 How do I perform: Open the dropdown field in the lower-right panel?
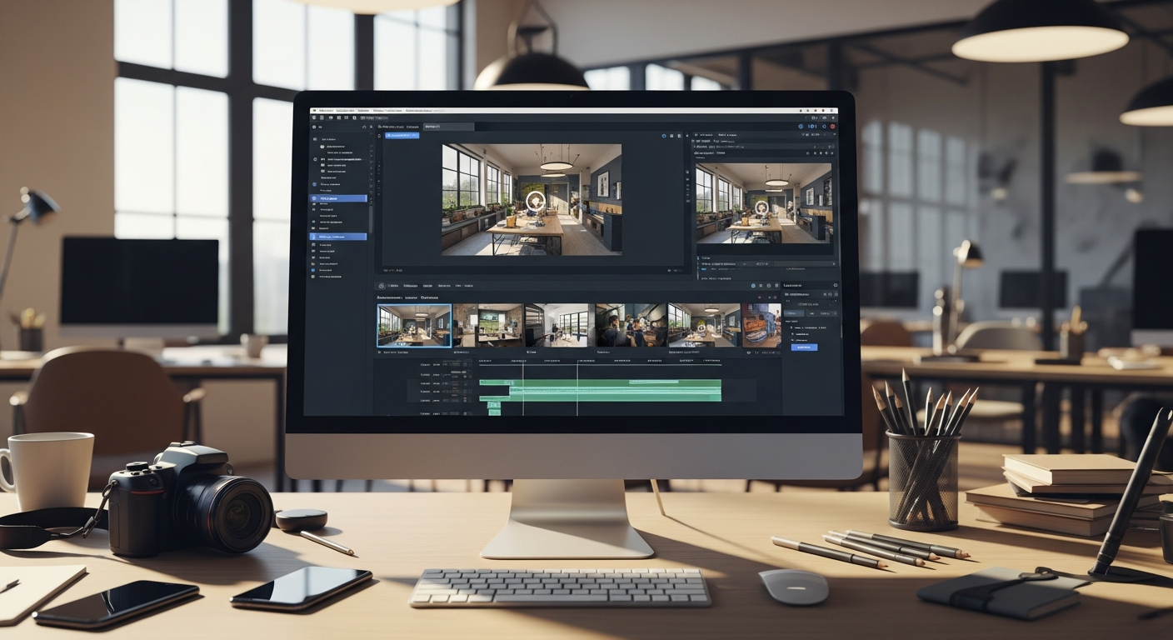pos(809,303)
